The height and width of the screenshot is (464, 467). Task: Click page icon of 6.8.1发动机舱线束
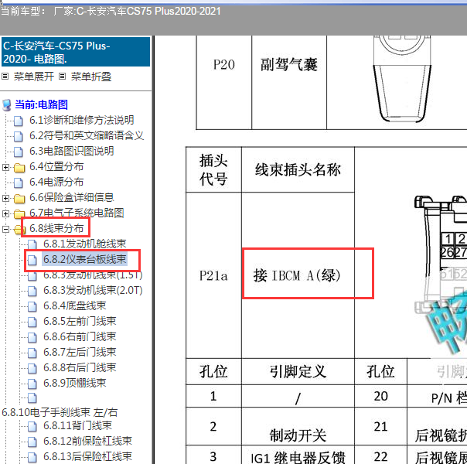tap(32, 245)
